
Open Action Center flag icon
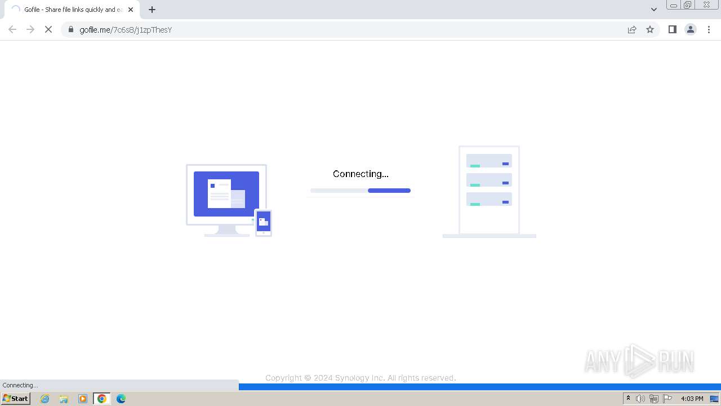tap(667, 399)
